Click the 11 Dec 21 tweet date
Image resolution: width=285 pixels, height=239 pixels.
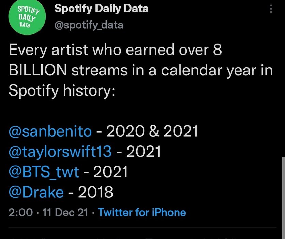(x=65, y=212)
